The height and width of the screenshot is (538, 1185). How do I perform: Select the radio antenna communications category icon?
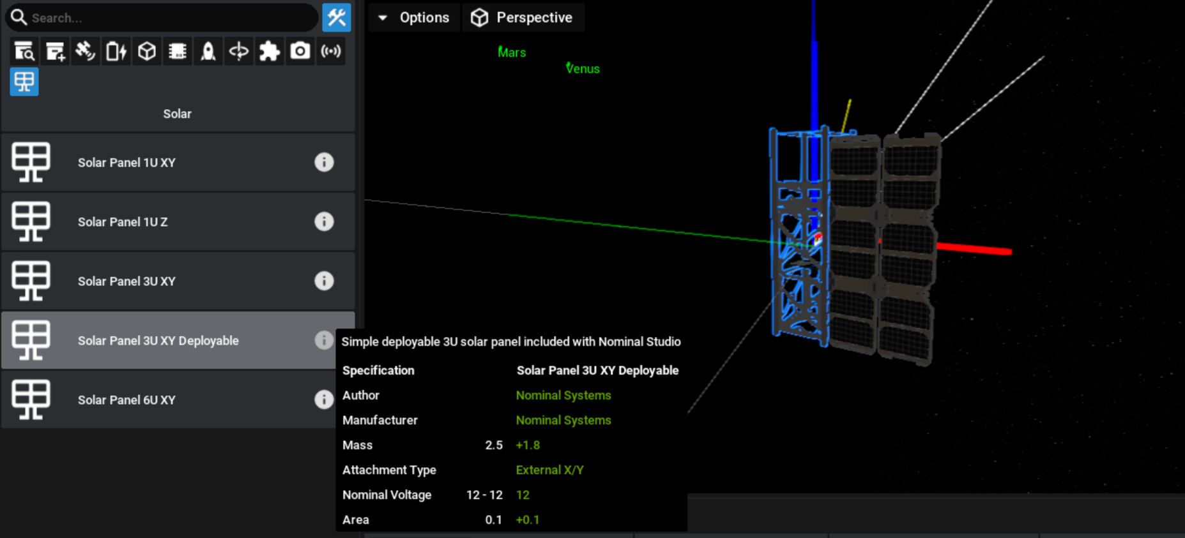click(x=331, y=51)
